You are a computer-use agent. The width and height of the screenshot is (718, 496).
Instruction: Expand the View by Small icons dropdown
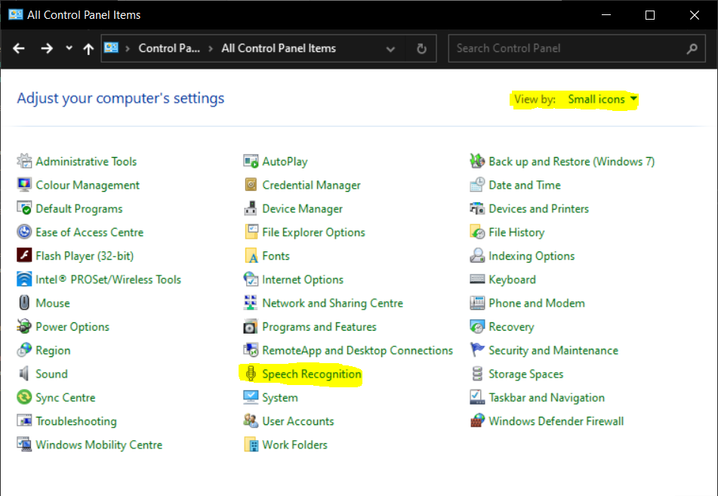pos(602,99)
